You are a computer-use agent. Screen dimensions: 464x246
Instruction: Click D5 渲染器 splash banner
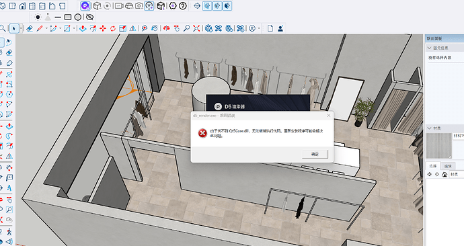258,103
